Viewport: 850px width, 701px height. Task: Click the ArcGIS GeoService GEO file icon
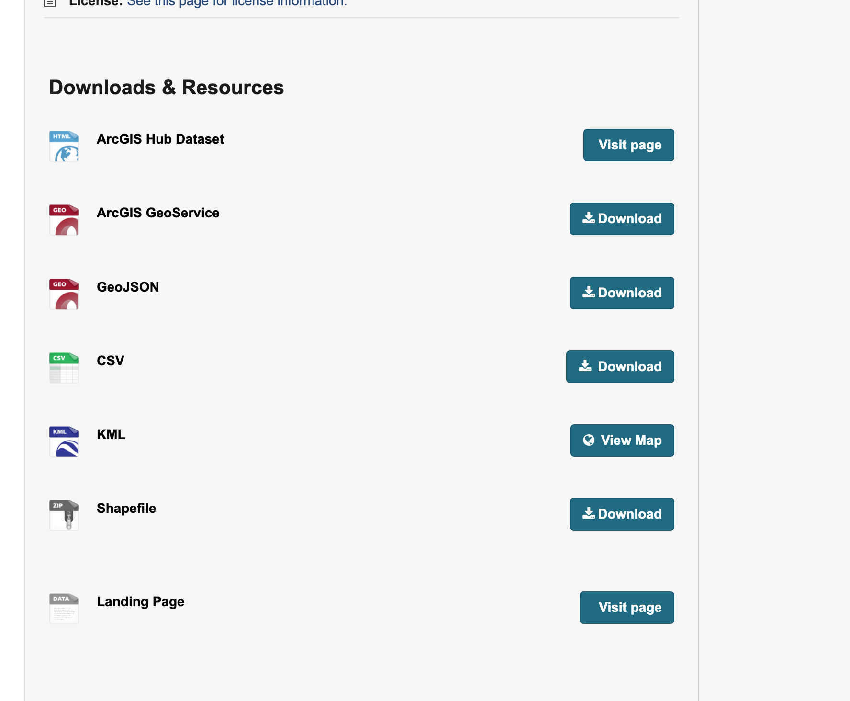tap(64, 220)
